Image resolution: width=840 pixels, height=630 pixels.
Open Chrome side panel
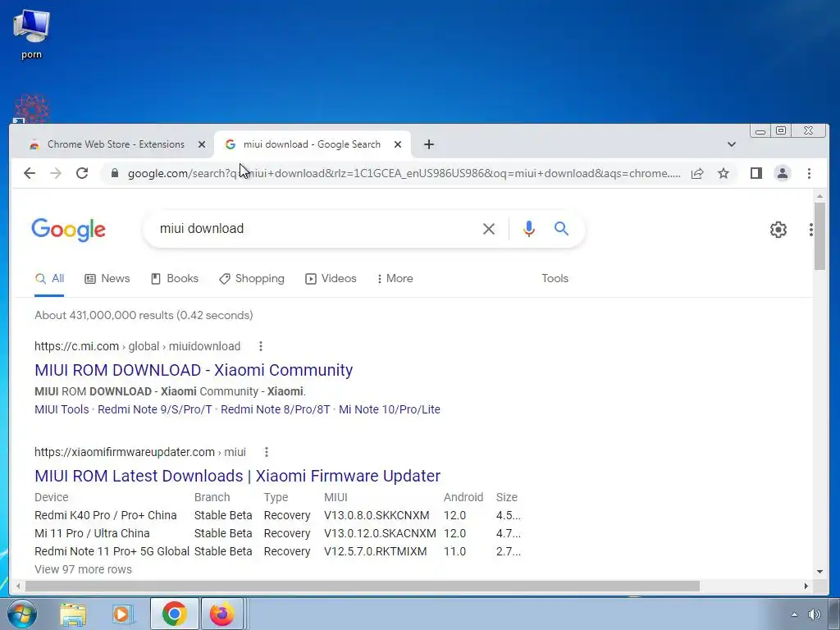click(756, 173)
